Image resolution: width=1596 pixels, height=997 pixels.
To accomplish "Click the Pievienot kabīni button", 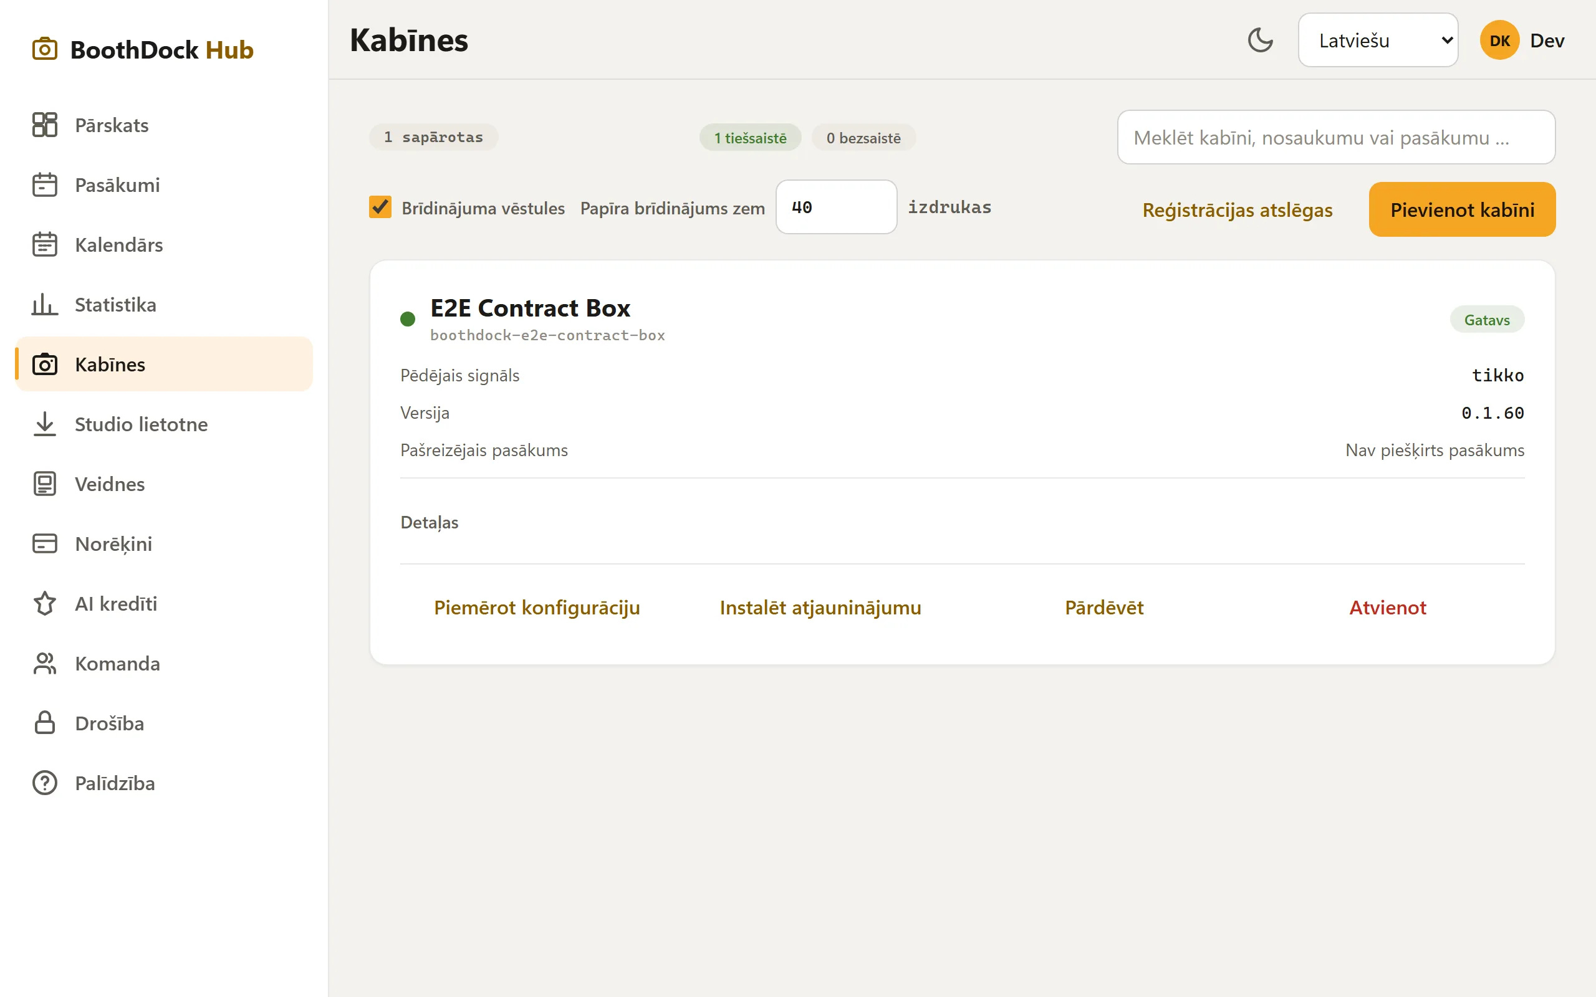I will click(1462, 210).
